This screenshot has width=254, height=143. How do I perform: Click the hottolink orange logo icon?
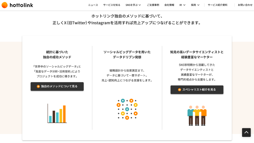click(5, 5)
